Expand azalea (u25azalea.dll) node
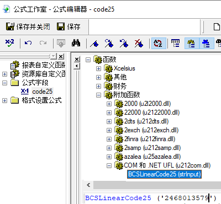This screenshot has width=221, height=204. [109, 157]
